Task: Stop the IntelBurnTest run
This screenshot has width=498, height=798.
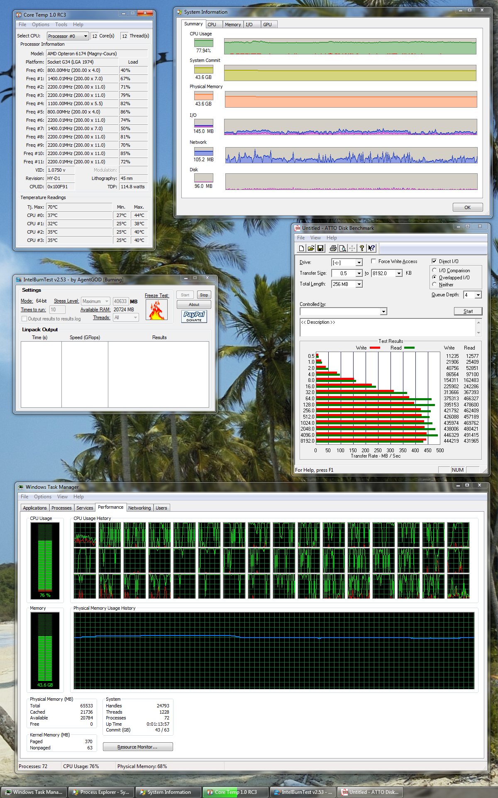Action: pyautogui.click(x=204, y=295)
